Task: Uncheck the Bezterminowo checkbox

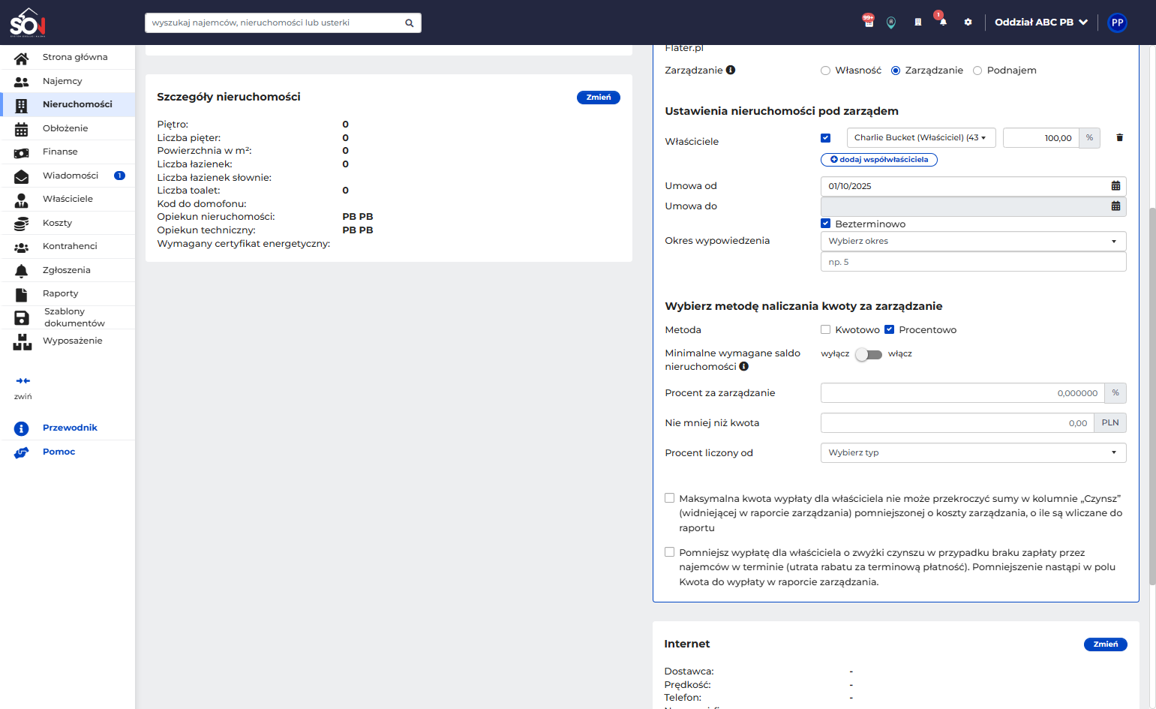Action: click(826, 224)
